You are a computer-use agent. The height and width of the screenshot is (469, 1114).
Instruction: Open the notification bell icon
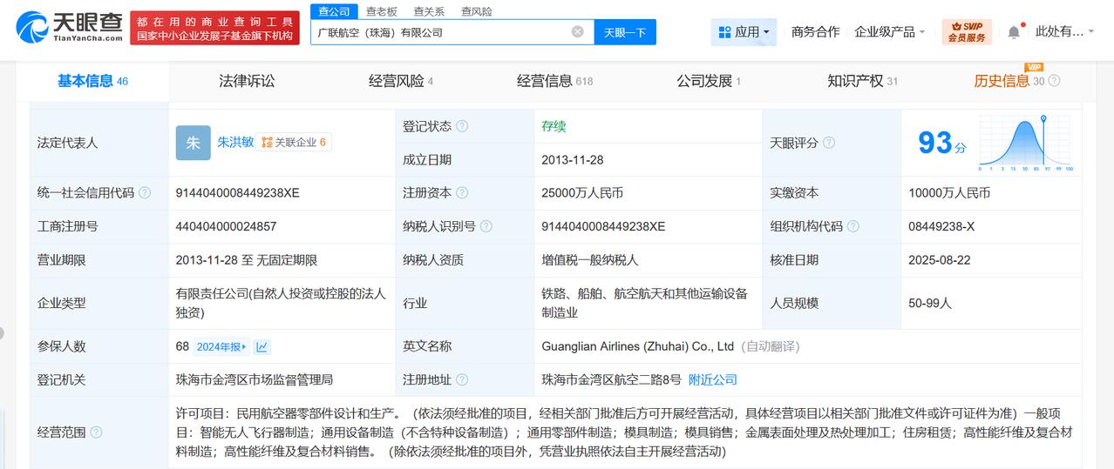[1014, 32]
